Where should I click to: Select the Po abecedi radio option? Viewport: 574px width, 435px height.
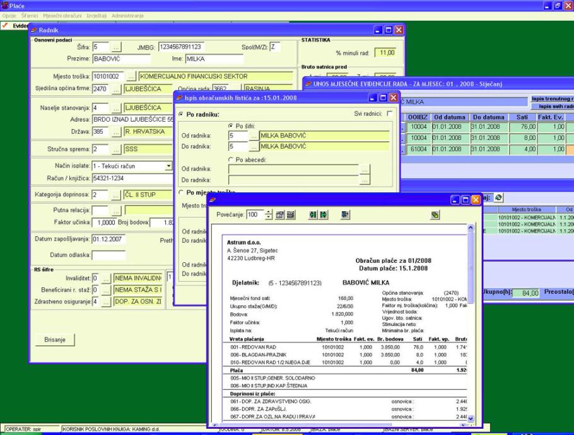coord(231,159)
